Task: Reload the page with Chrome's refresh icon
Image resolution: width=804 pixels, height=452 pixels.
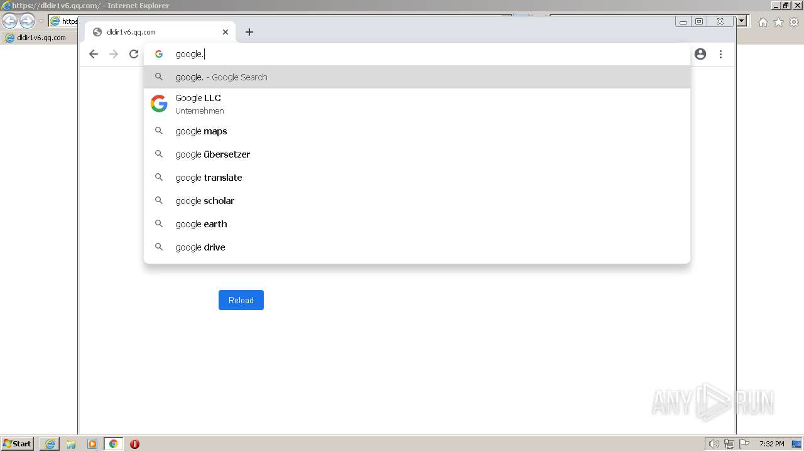Action: (x=134, y=54)
